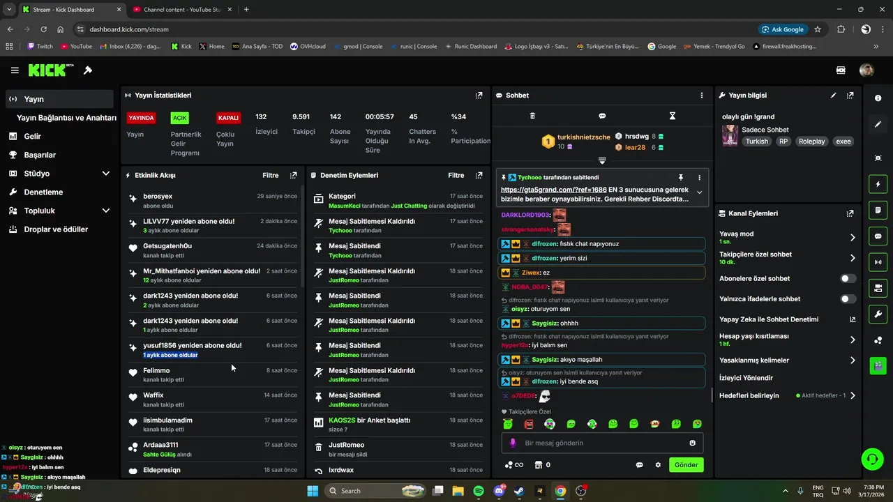893x502 pixels.
Task: Open Steam from the taskbar
Action: pyautogui.click(x=519, y=491)
